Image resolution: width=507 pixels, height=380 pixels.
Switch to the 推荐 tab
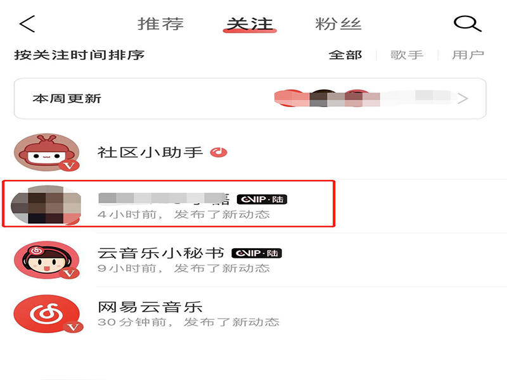tap(161, 24)
